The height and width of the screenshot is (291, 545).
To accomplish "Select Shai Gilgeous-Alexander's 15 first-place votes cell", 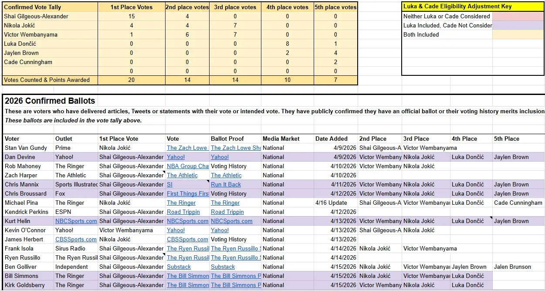I will point(132,16).
